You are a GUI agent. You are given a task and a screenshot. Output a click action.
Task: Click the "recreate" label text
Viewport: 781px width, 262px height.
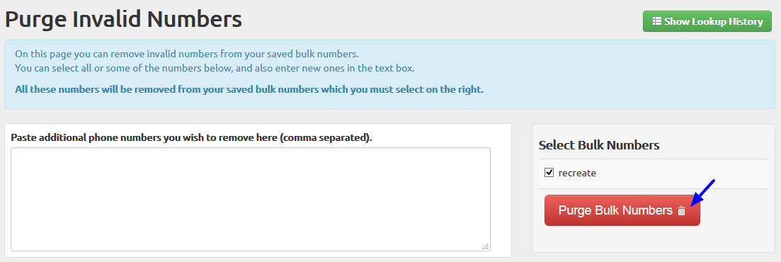(577, 173)
